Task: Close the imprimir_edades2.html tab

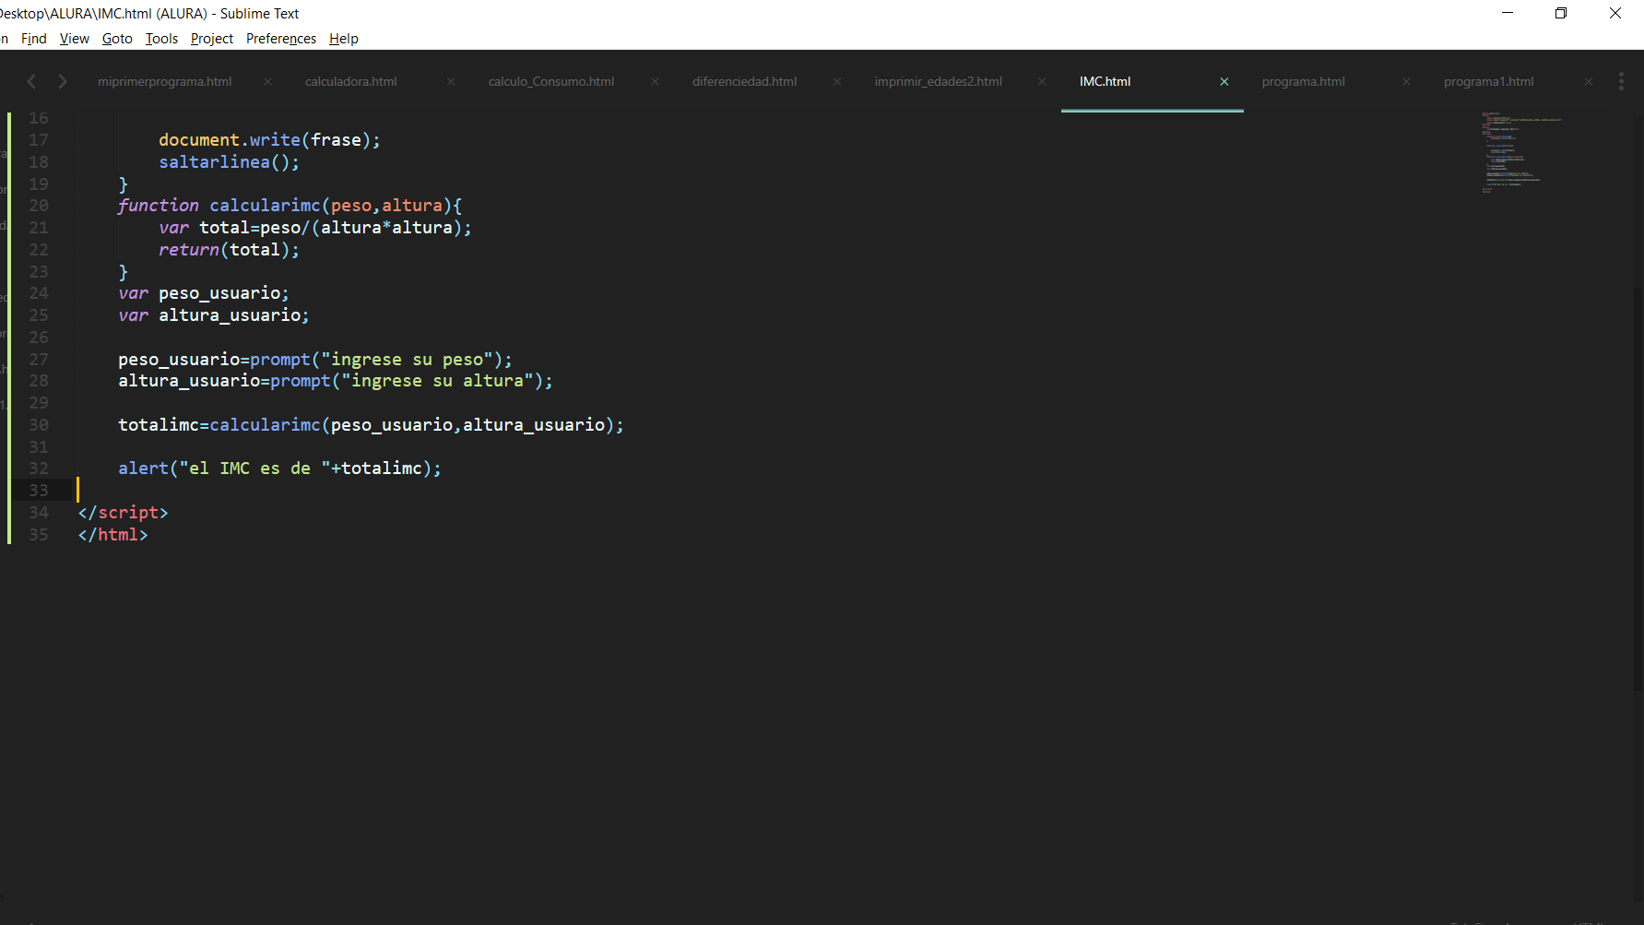Action: pos(1042,81)
